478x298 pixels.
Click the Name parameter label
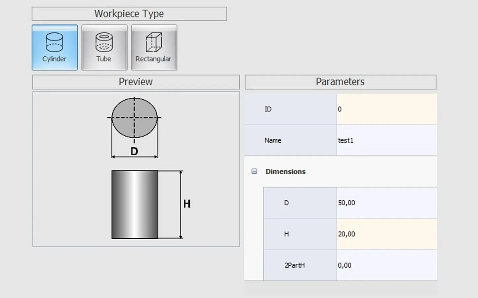pyautogui.click(x=273, y=140)
